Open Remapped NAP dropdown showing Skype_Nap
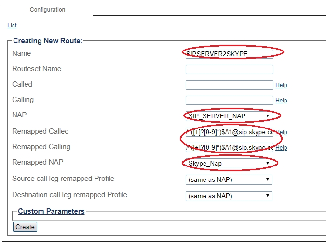Screen dimensions: 326x243 (x=229, y=164)
